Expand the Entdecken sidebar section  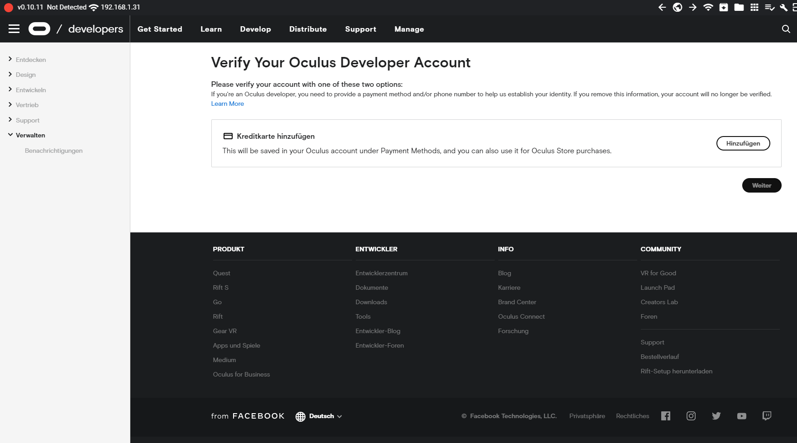(27, 60)
